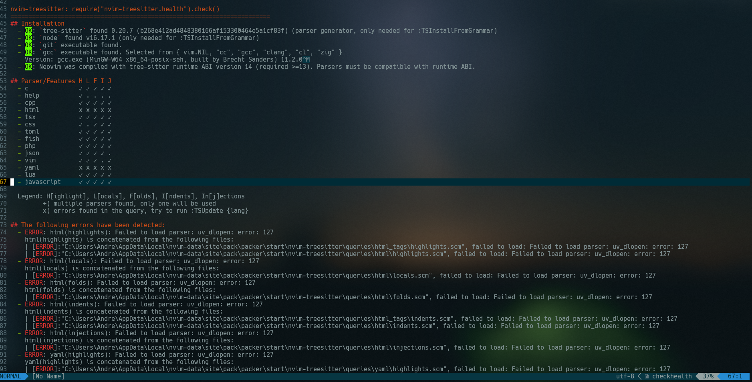Click the green OK badge beside git executable
The height and width of the screenshot is (382, 752).
tap(28, 45)
